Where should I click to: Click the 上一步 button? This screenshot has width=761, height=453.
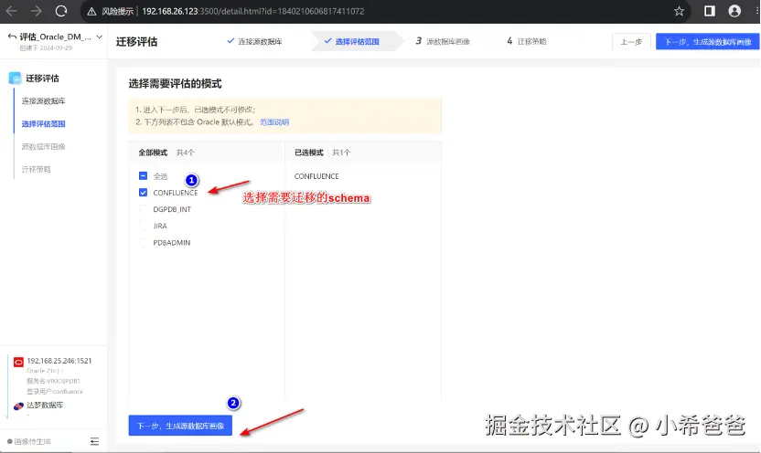coord(631,42)
